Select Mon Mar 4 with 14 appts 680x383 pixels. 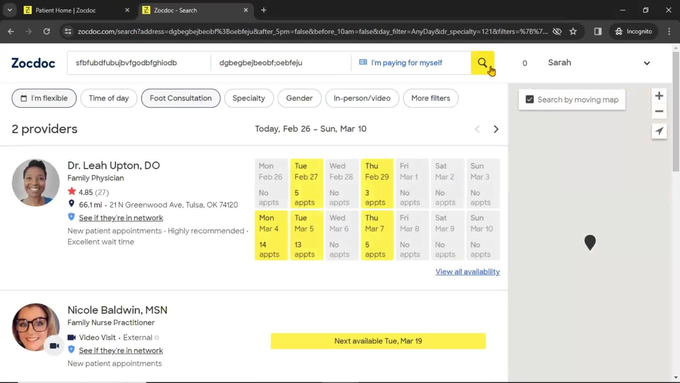[271, 235]
